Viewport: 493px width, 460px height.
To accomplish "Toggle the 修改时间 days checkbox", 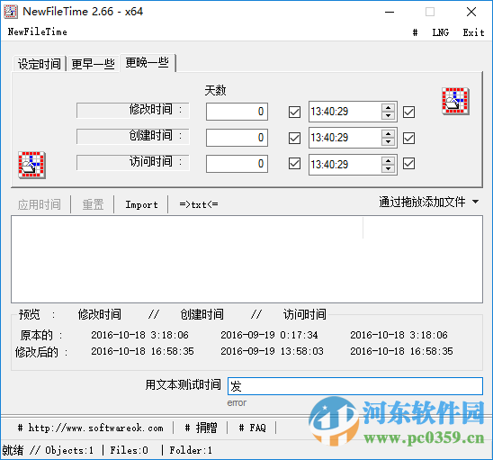I will click(x=294, y=112).
